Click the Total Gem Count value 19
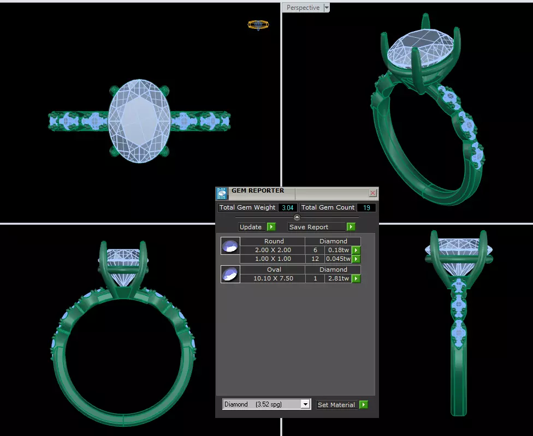Image resolution: width=533 pixels, height=436 pixels. pyautogui.click(x=366, y=207)
